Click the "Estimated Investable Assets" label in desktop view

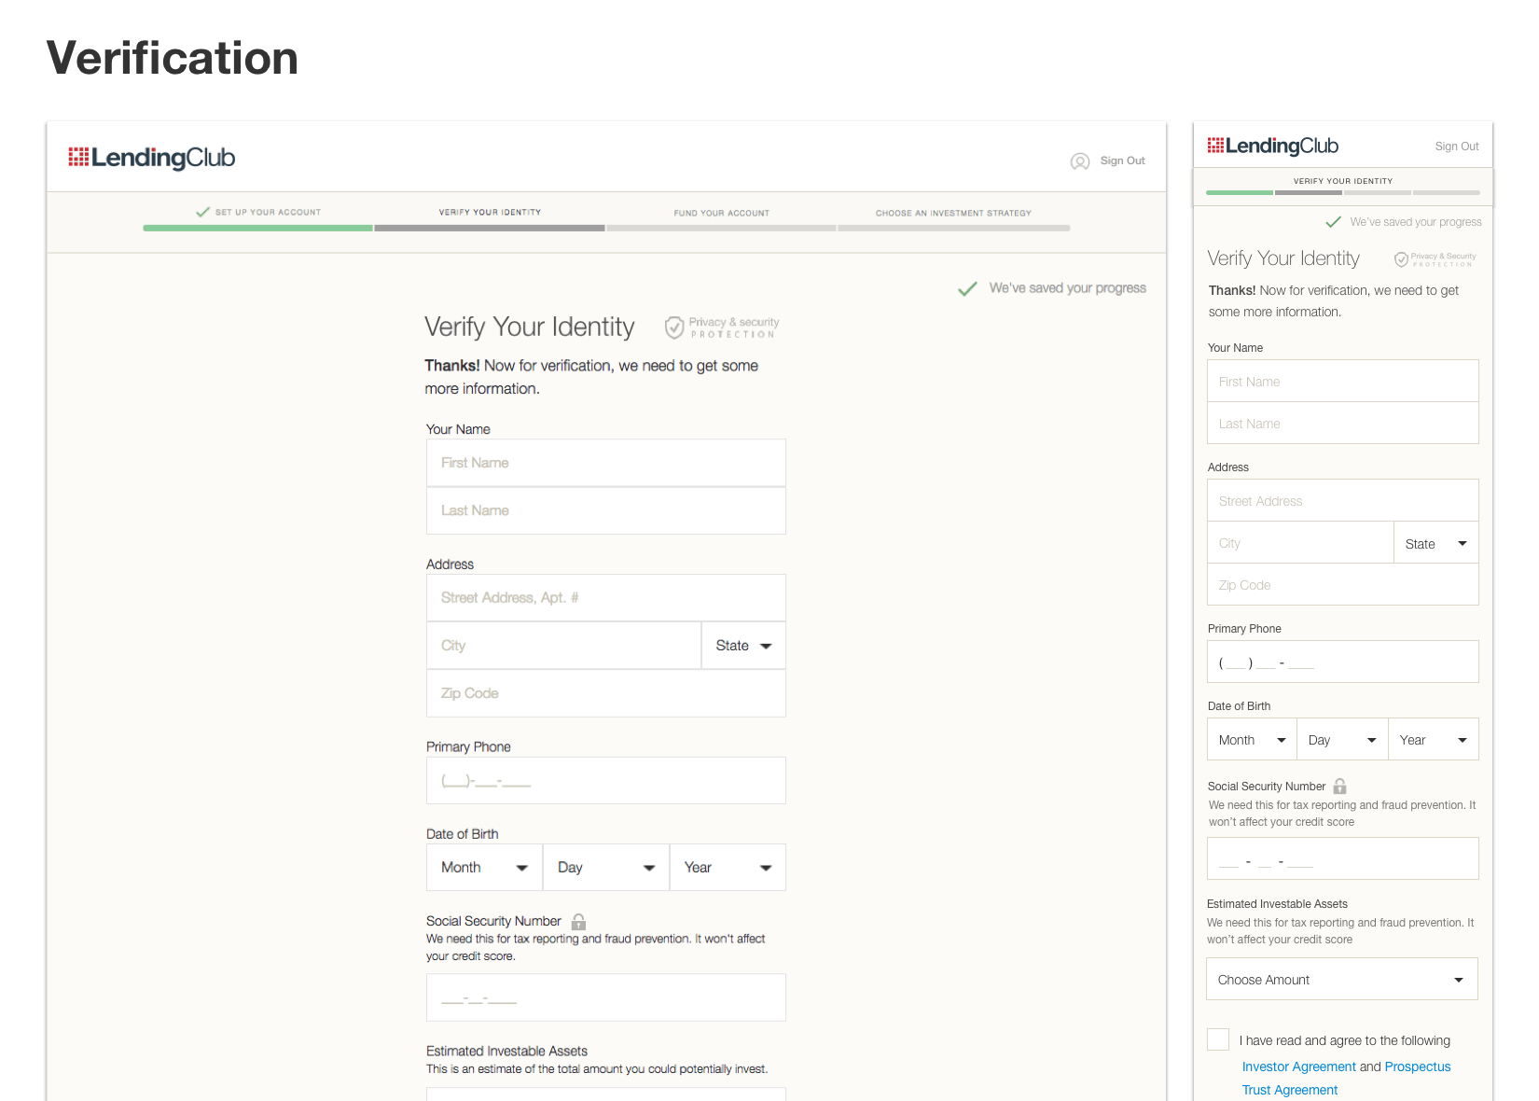coord(506,1052)
